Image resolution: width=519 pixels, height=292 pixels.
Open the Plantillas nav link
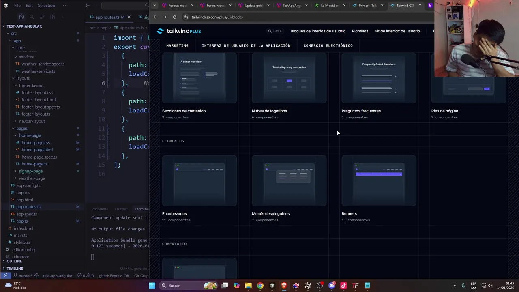pos(360,31)
